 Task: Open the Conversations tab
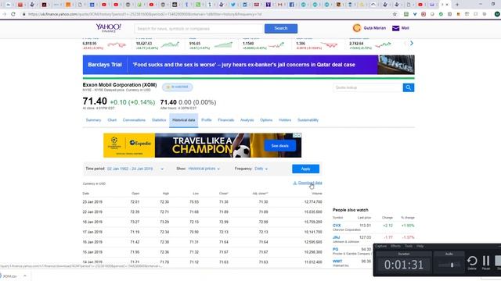tap(134, 120)
